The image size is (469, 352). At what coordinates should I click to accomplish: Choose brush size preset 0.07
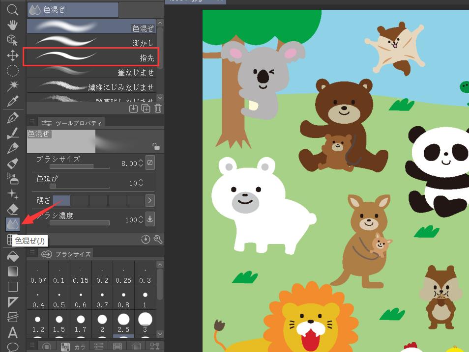coord(38,273)
